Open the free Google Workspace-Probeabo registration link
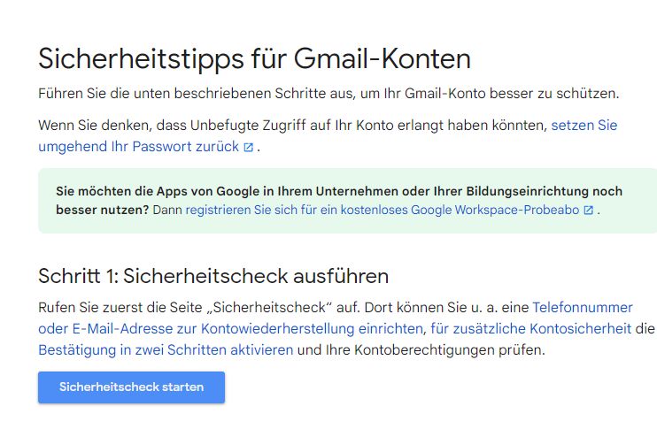 coord(383,210)
